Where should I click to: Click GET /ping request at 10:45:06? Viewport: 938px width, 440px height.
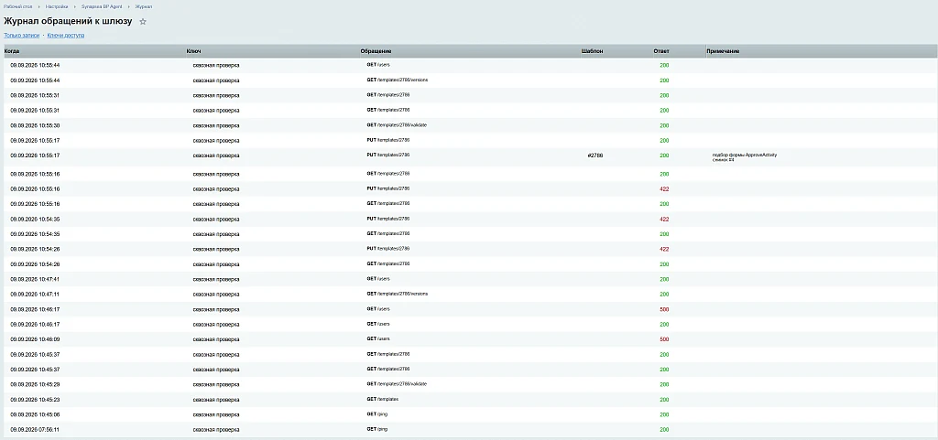tap(377, 414)
